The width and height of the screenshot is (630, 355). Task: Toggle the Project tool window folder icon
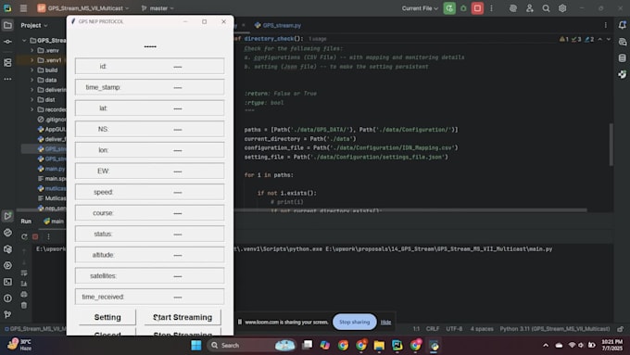[7, 25]
